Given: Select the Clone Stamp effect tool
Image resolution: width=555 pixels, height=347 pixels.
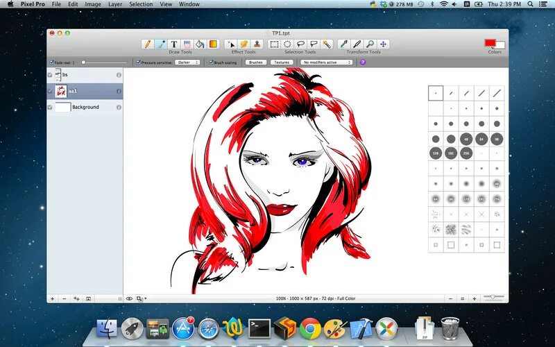Looking at the screenshot, I should coord(257,44).
